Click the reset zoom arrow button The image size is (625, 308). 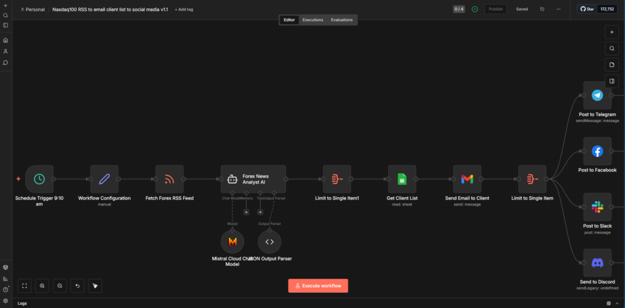click(78, 285)
